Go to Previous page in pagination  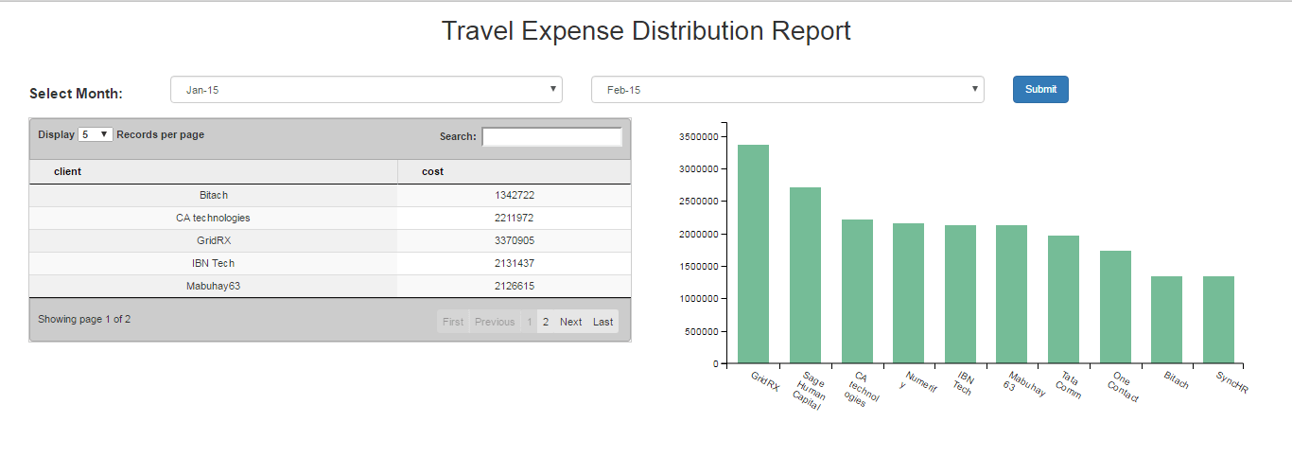(x=495, y=322)
